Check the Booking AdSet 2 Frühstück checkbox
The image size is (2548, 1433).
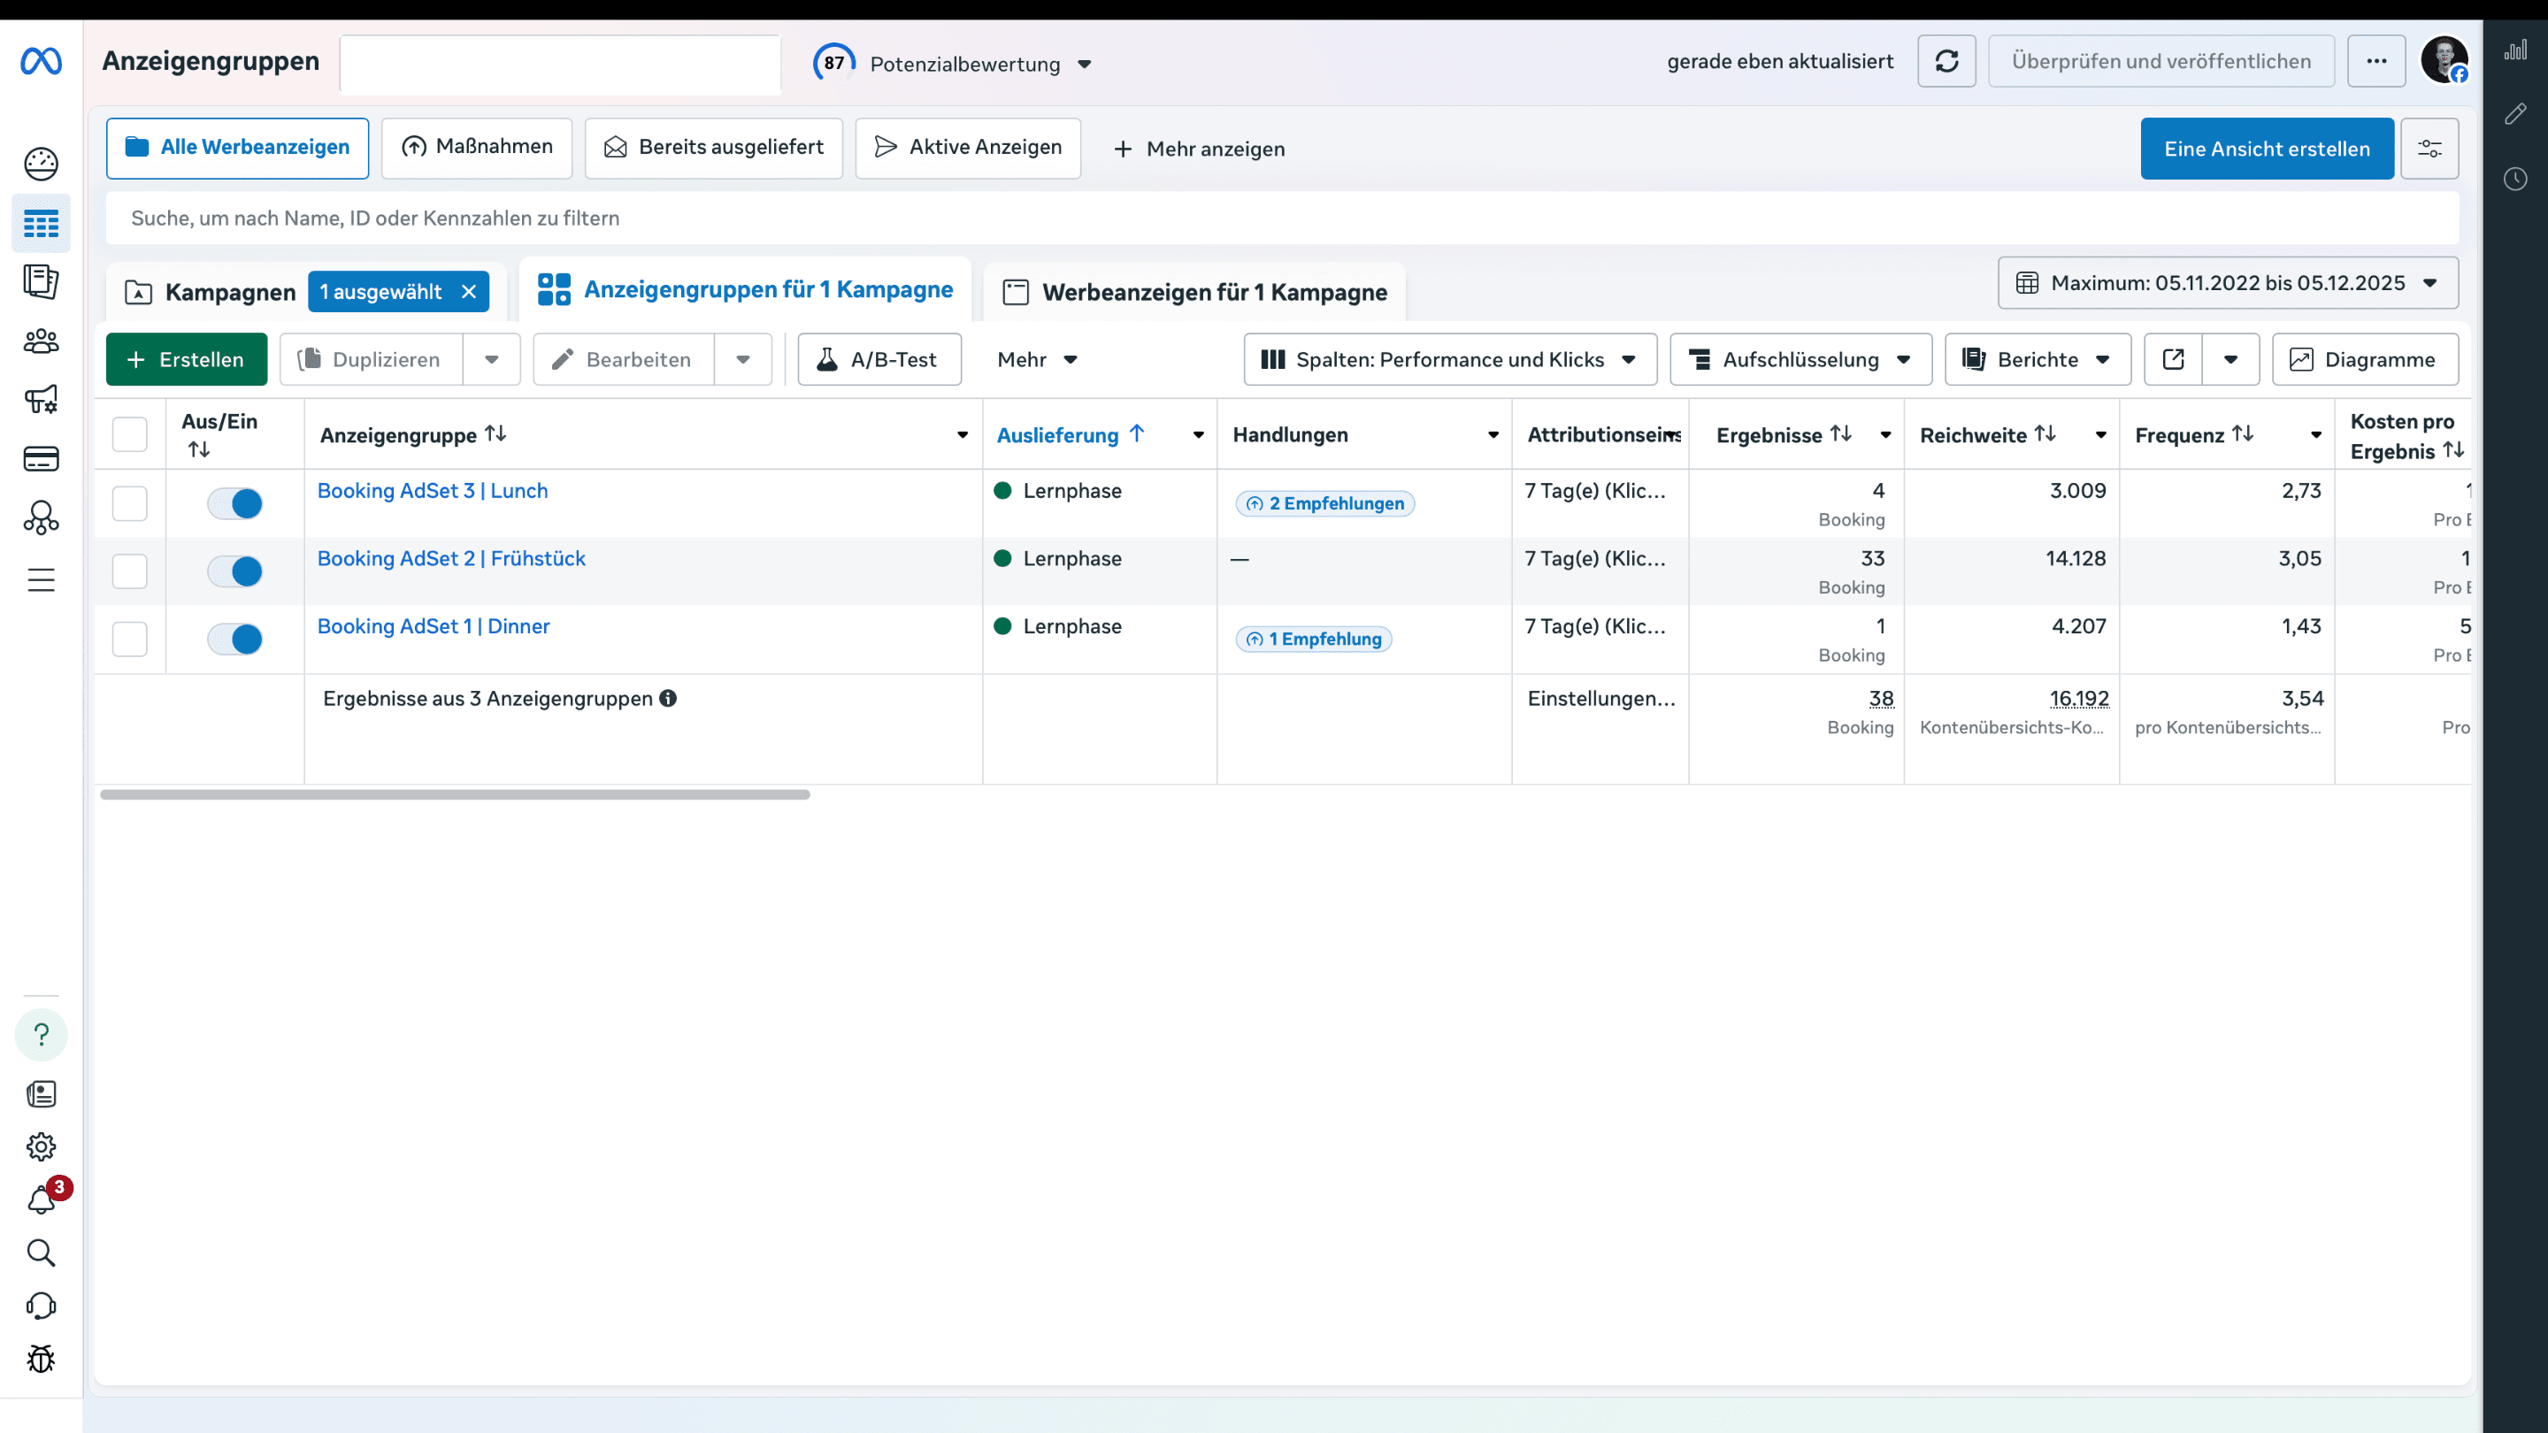click(x=129, y=571)
